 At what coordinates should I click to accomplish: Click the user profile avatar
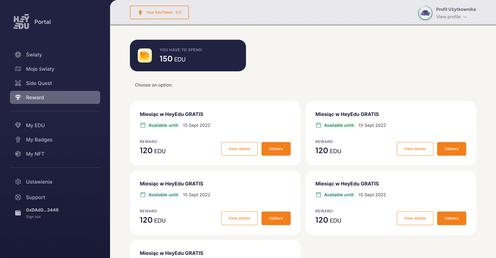425,13
